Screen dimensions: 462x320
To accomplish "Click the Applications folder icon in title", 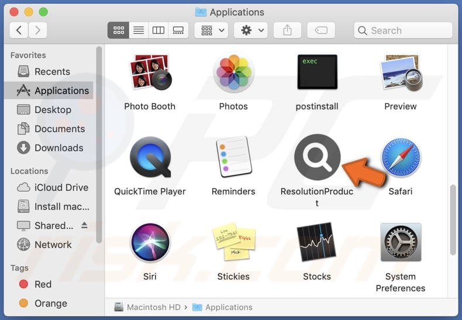I will (x=201, y=12).
